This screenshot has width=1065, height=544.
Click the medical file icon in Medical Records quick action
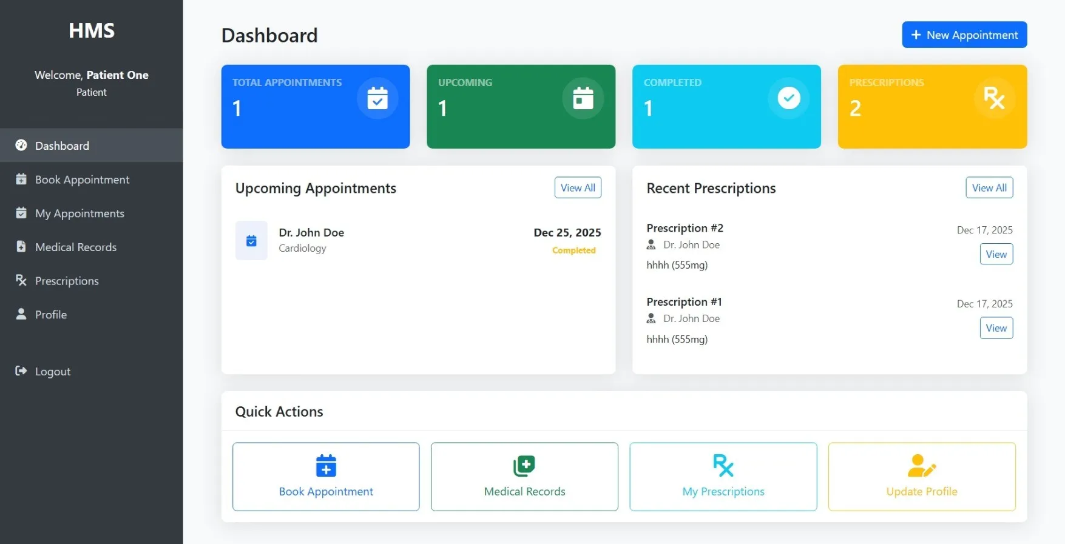524,466
